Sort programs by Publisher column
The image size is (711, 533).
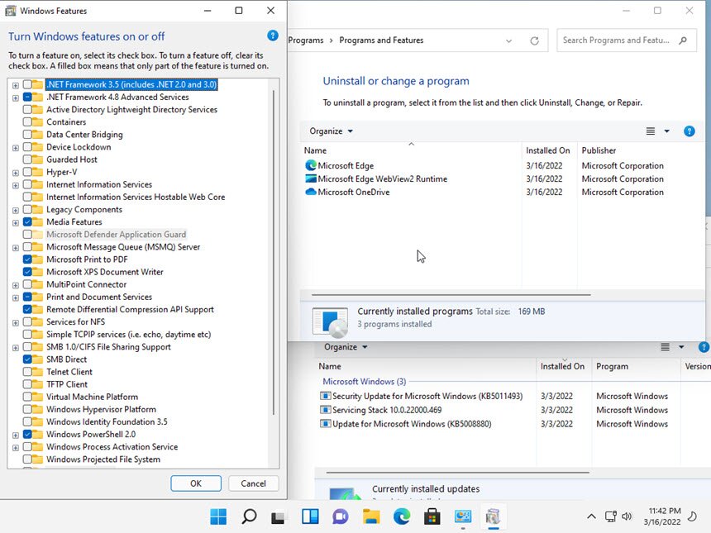tap(599, 150)
